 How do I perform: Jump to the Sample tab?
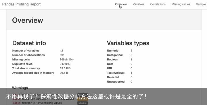pyautogui.click(x=201, y=4)
